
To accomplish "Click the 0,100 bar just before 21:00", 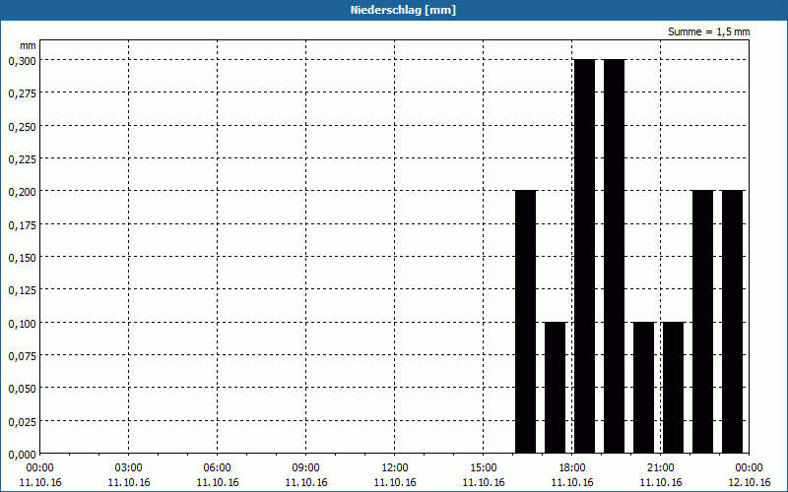I will click(x=644, y=388).
